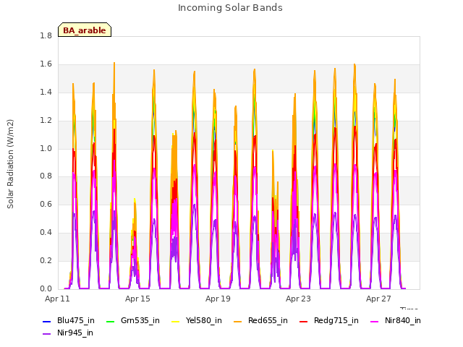Click the 1.0 y-axis value
The image size is (463, 347).
click(46, 148)
